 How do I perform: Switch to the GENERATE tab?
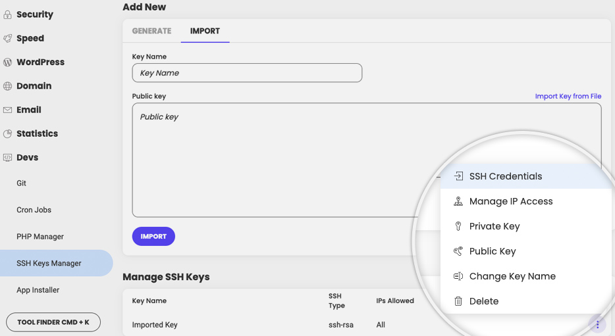point(152,31)
